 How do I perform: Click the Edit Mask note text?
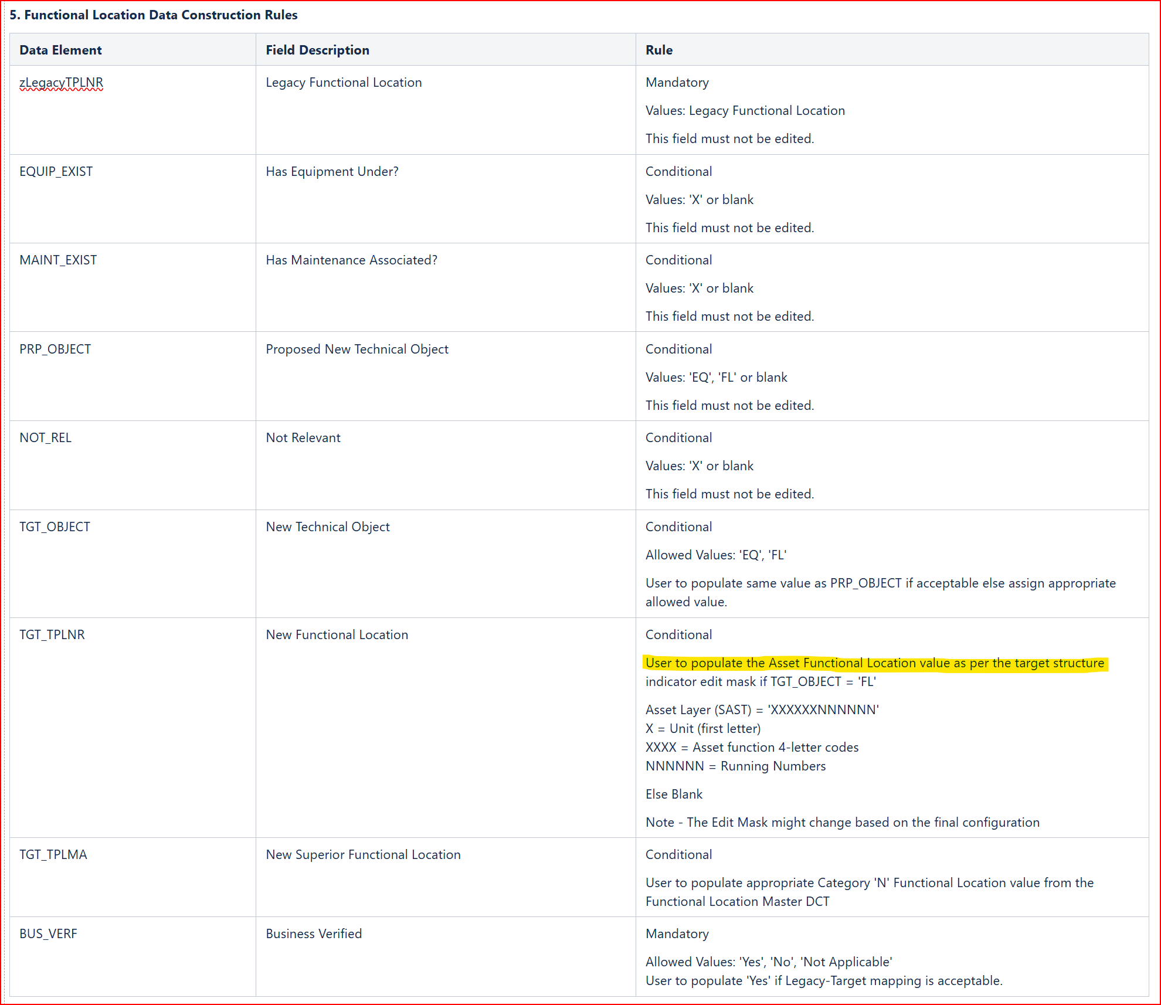(842, 822)
